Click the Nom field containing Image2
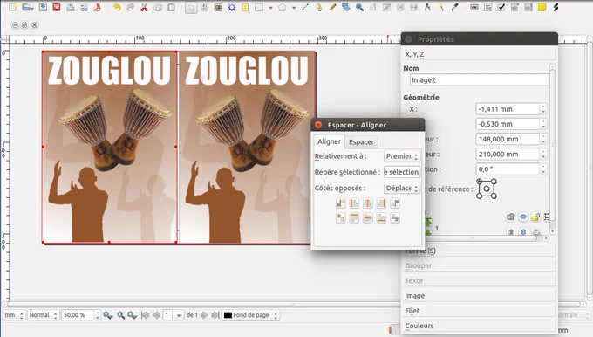Viewport: 593px width, 337px height. [x=479, y=80]
